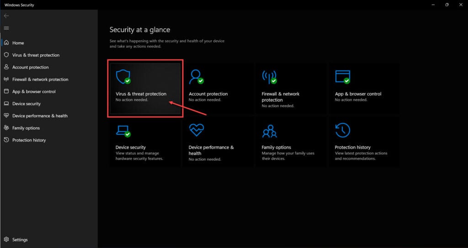Click 'Security at a glance' heading
The height and width of the screenshot is (248, 468).
pyautogui.click(x=140, y=30)
